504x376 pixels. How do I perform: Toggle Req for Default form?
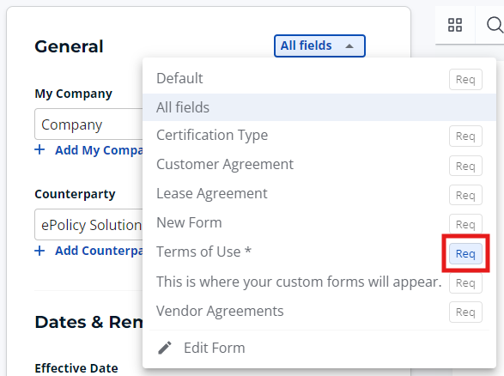(x=465, y=79)
